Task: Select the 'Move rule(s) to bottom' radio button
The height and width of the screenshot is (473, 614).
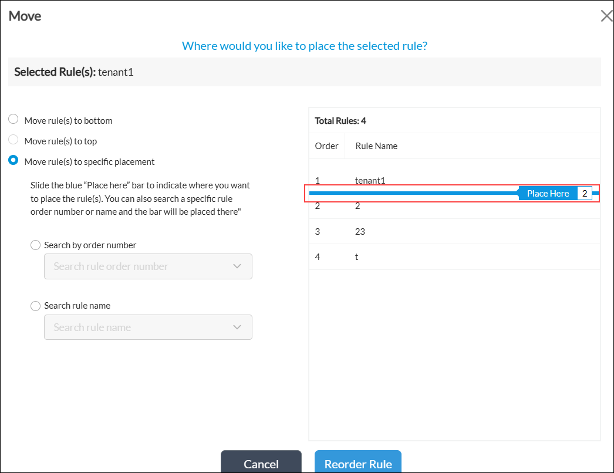Action: click(14, 120)
